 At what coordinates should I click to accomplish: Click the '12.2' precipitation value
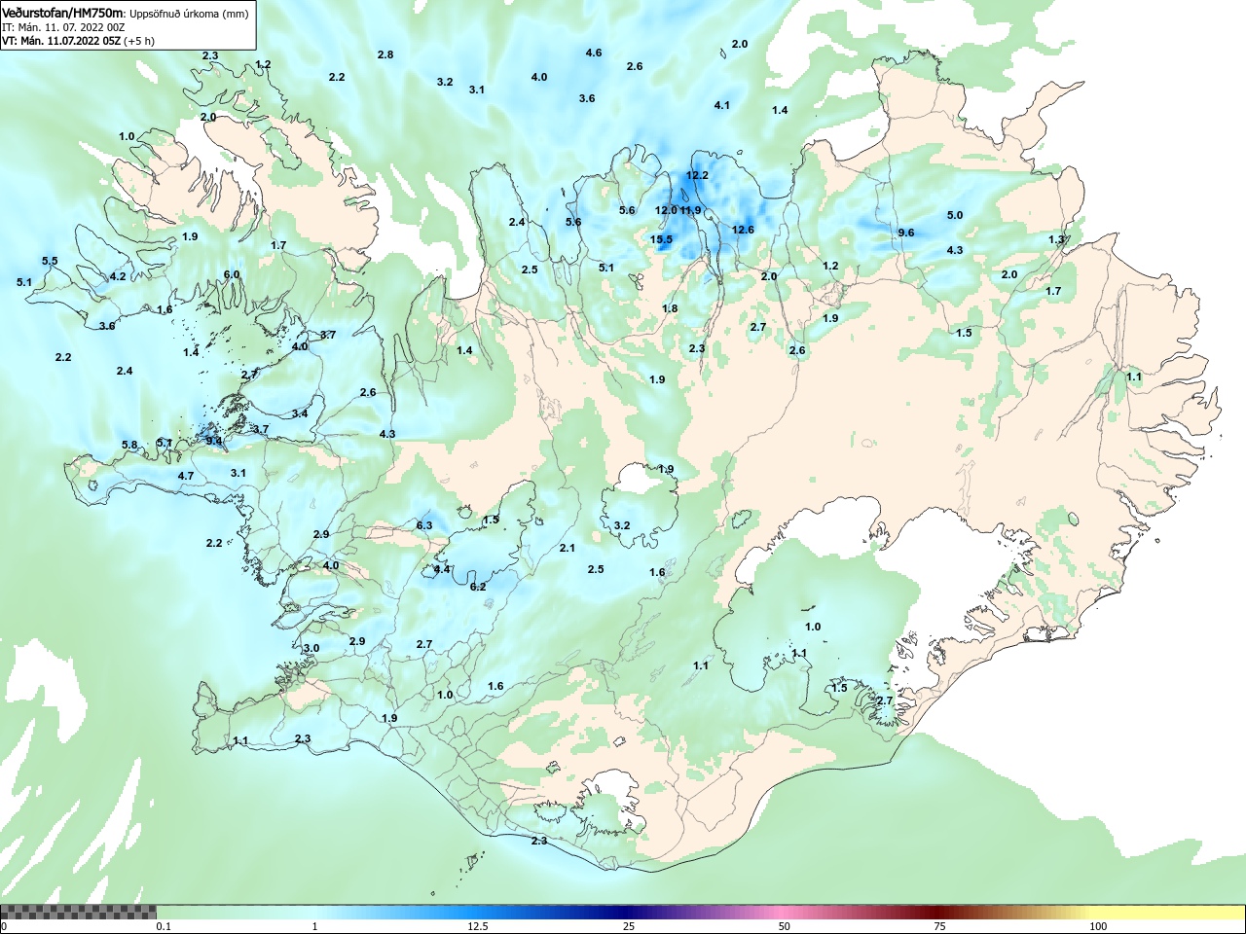point(697,175)
